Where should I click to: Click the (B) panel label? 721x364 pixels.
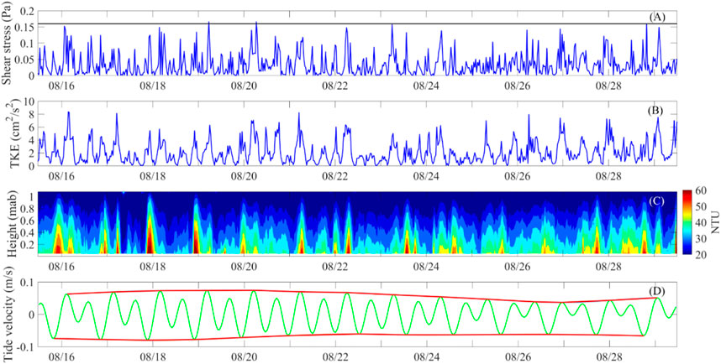click(x=657, y=110)
